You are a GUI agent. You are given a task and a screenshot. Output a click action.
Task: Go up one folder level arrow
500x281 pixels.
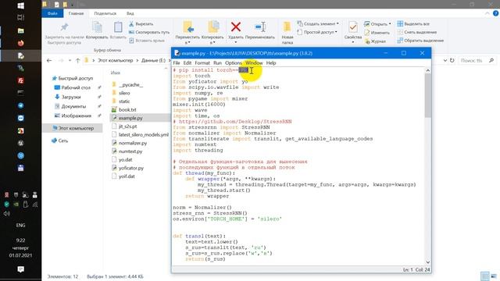(77, 60)
